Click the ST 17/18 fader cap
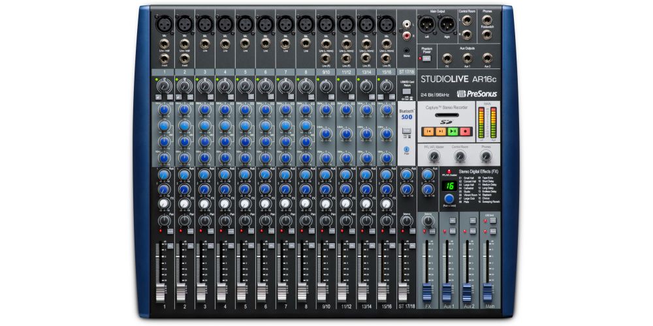The image size is (653, 326). 402,292
